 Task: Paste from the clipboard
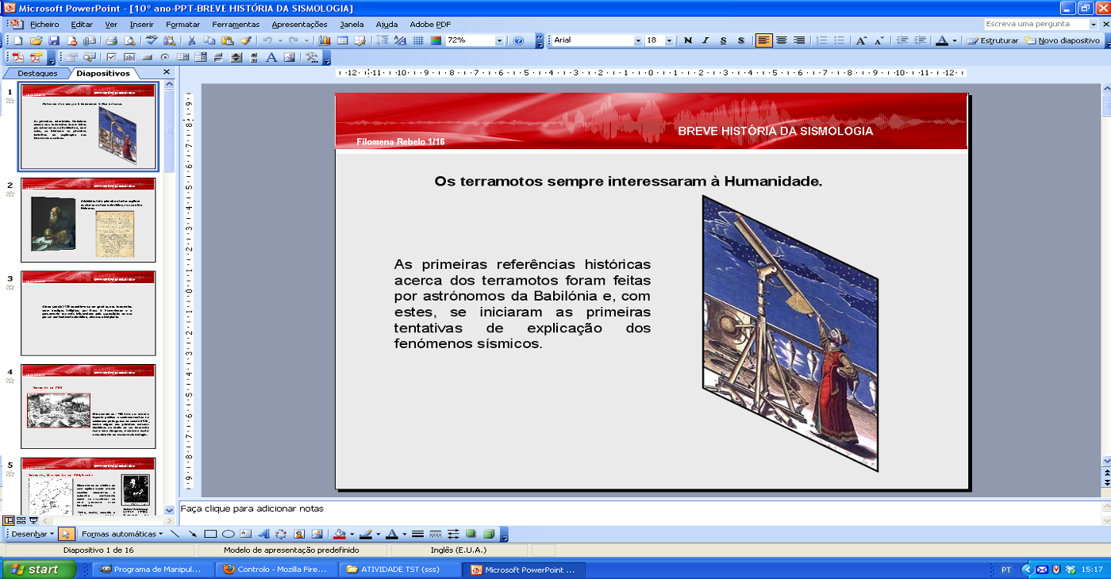[228, 40]
